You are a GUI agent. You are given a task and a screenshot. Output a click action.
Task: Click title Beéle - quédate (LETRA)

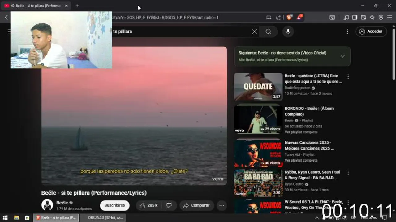click(313, 79)
